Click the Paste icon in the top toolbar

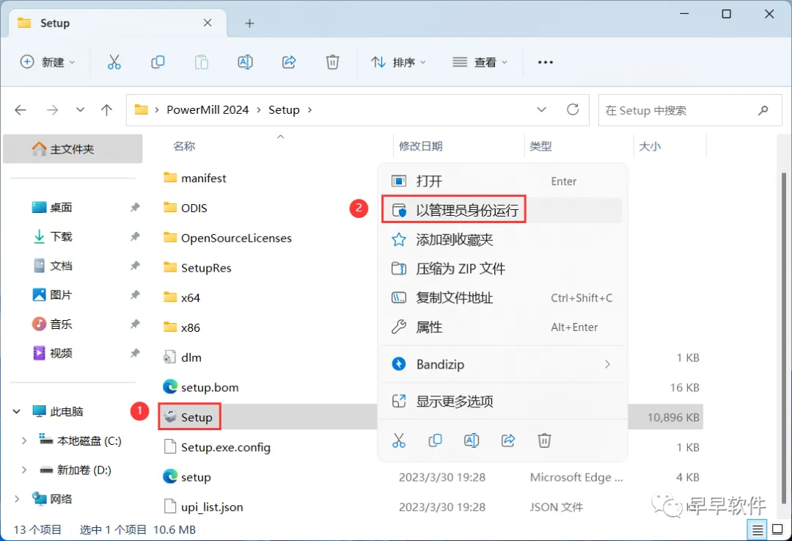(202, 62)
